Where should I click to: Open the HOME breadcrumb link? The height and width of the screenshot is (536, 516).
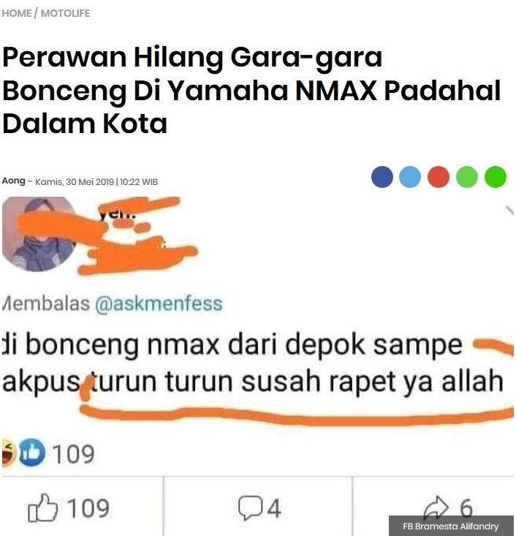tap(17, 13)
